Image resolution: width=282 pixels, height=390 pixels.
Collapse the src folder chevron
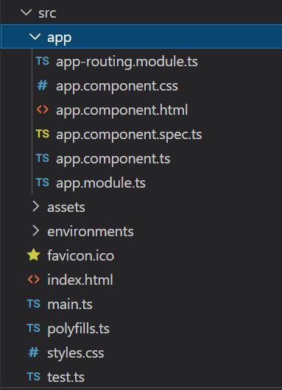tap(26, 13)
